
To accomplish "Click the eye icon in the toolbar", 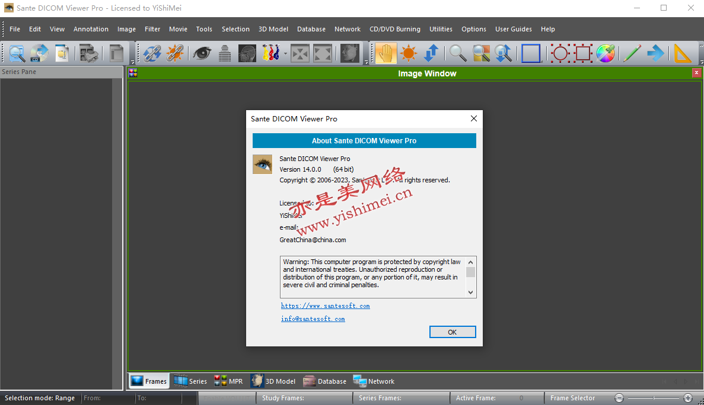I will click(x=202, y=53).
